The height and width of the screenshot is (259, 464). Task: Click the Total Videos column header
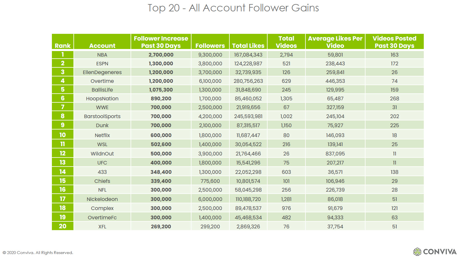[x=286, y=42]
